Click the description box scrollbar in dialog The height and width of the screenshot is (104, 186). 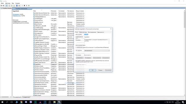tap(109, 41)
